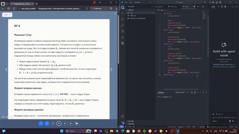Click the Windows Start button on taskbar
The width and height of the screenshot is (239, 134).
[62, 131]
